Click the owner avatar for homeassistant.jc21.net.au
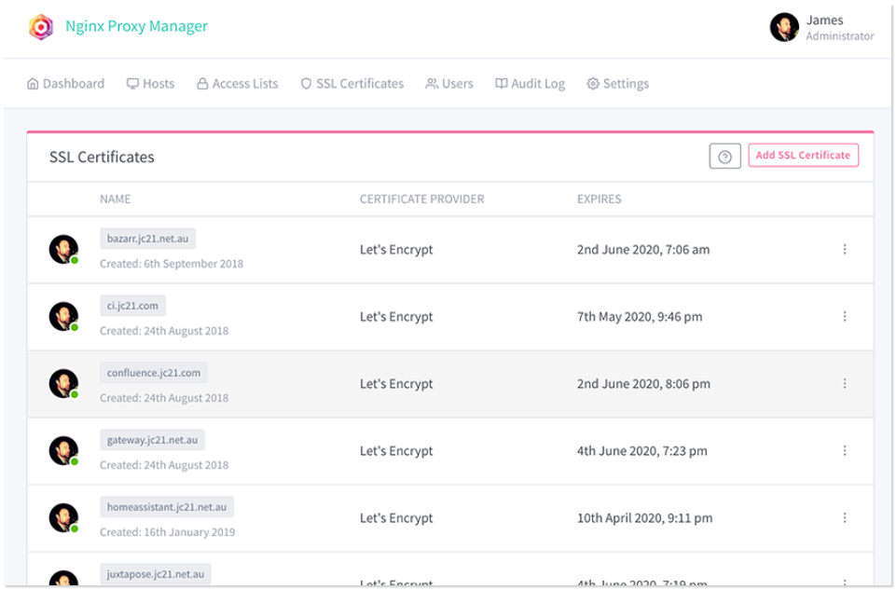 pos(63,518)
